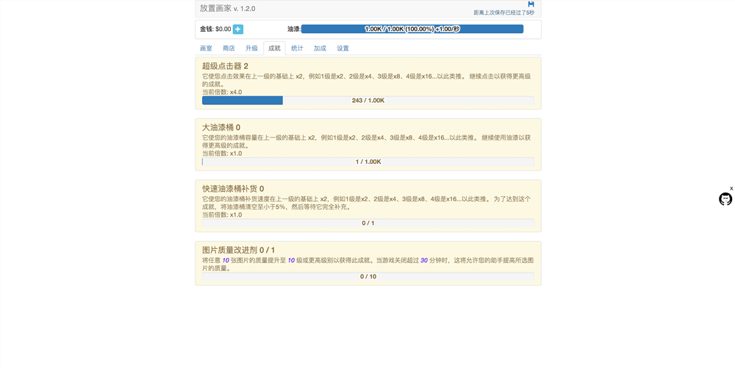
Task: View the 统计 tab
Action: tap(297, 48)
